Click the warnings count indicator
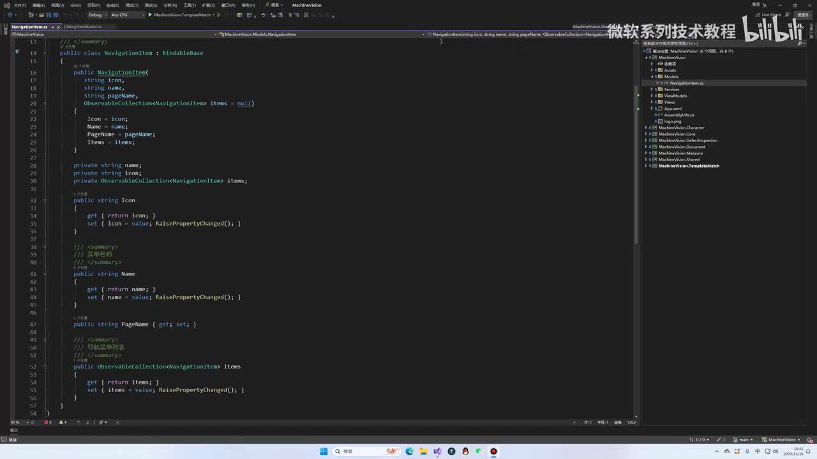The height and width of the screenshot is (459, 817). pyautogui.click(x=63, y=422)
